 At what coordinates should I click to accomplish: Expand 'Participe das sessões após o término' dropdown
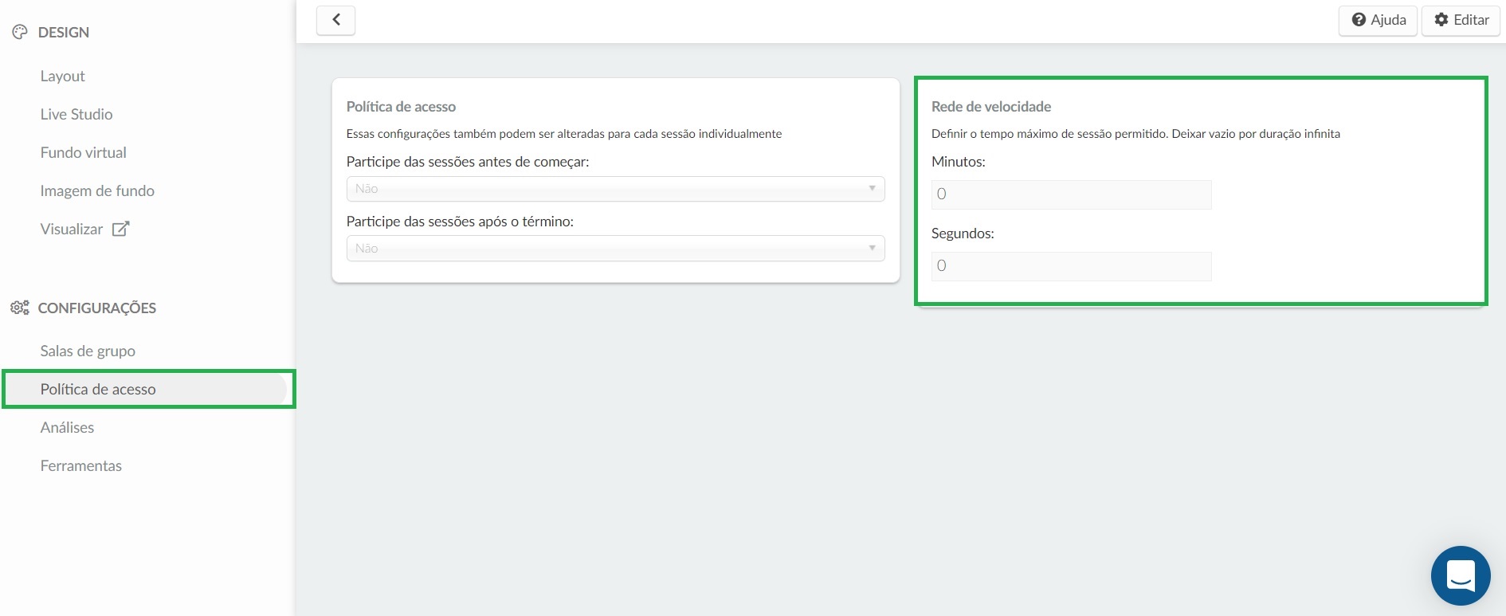615,249
